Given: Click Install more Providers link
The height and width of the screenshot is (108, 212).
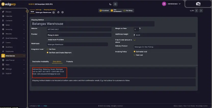Looking at the screenshot, I should (56, 40).
